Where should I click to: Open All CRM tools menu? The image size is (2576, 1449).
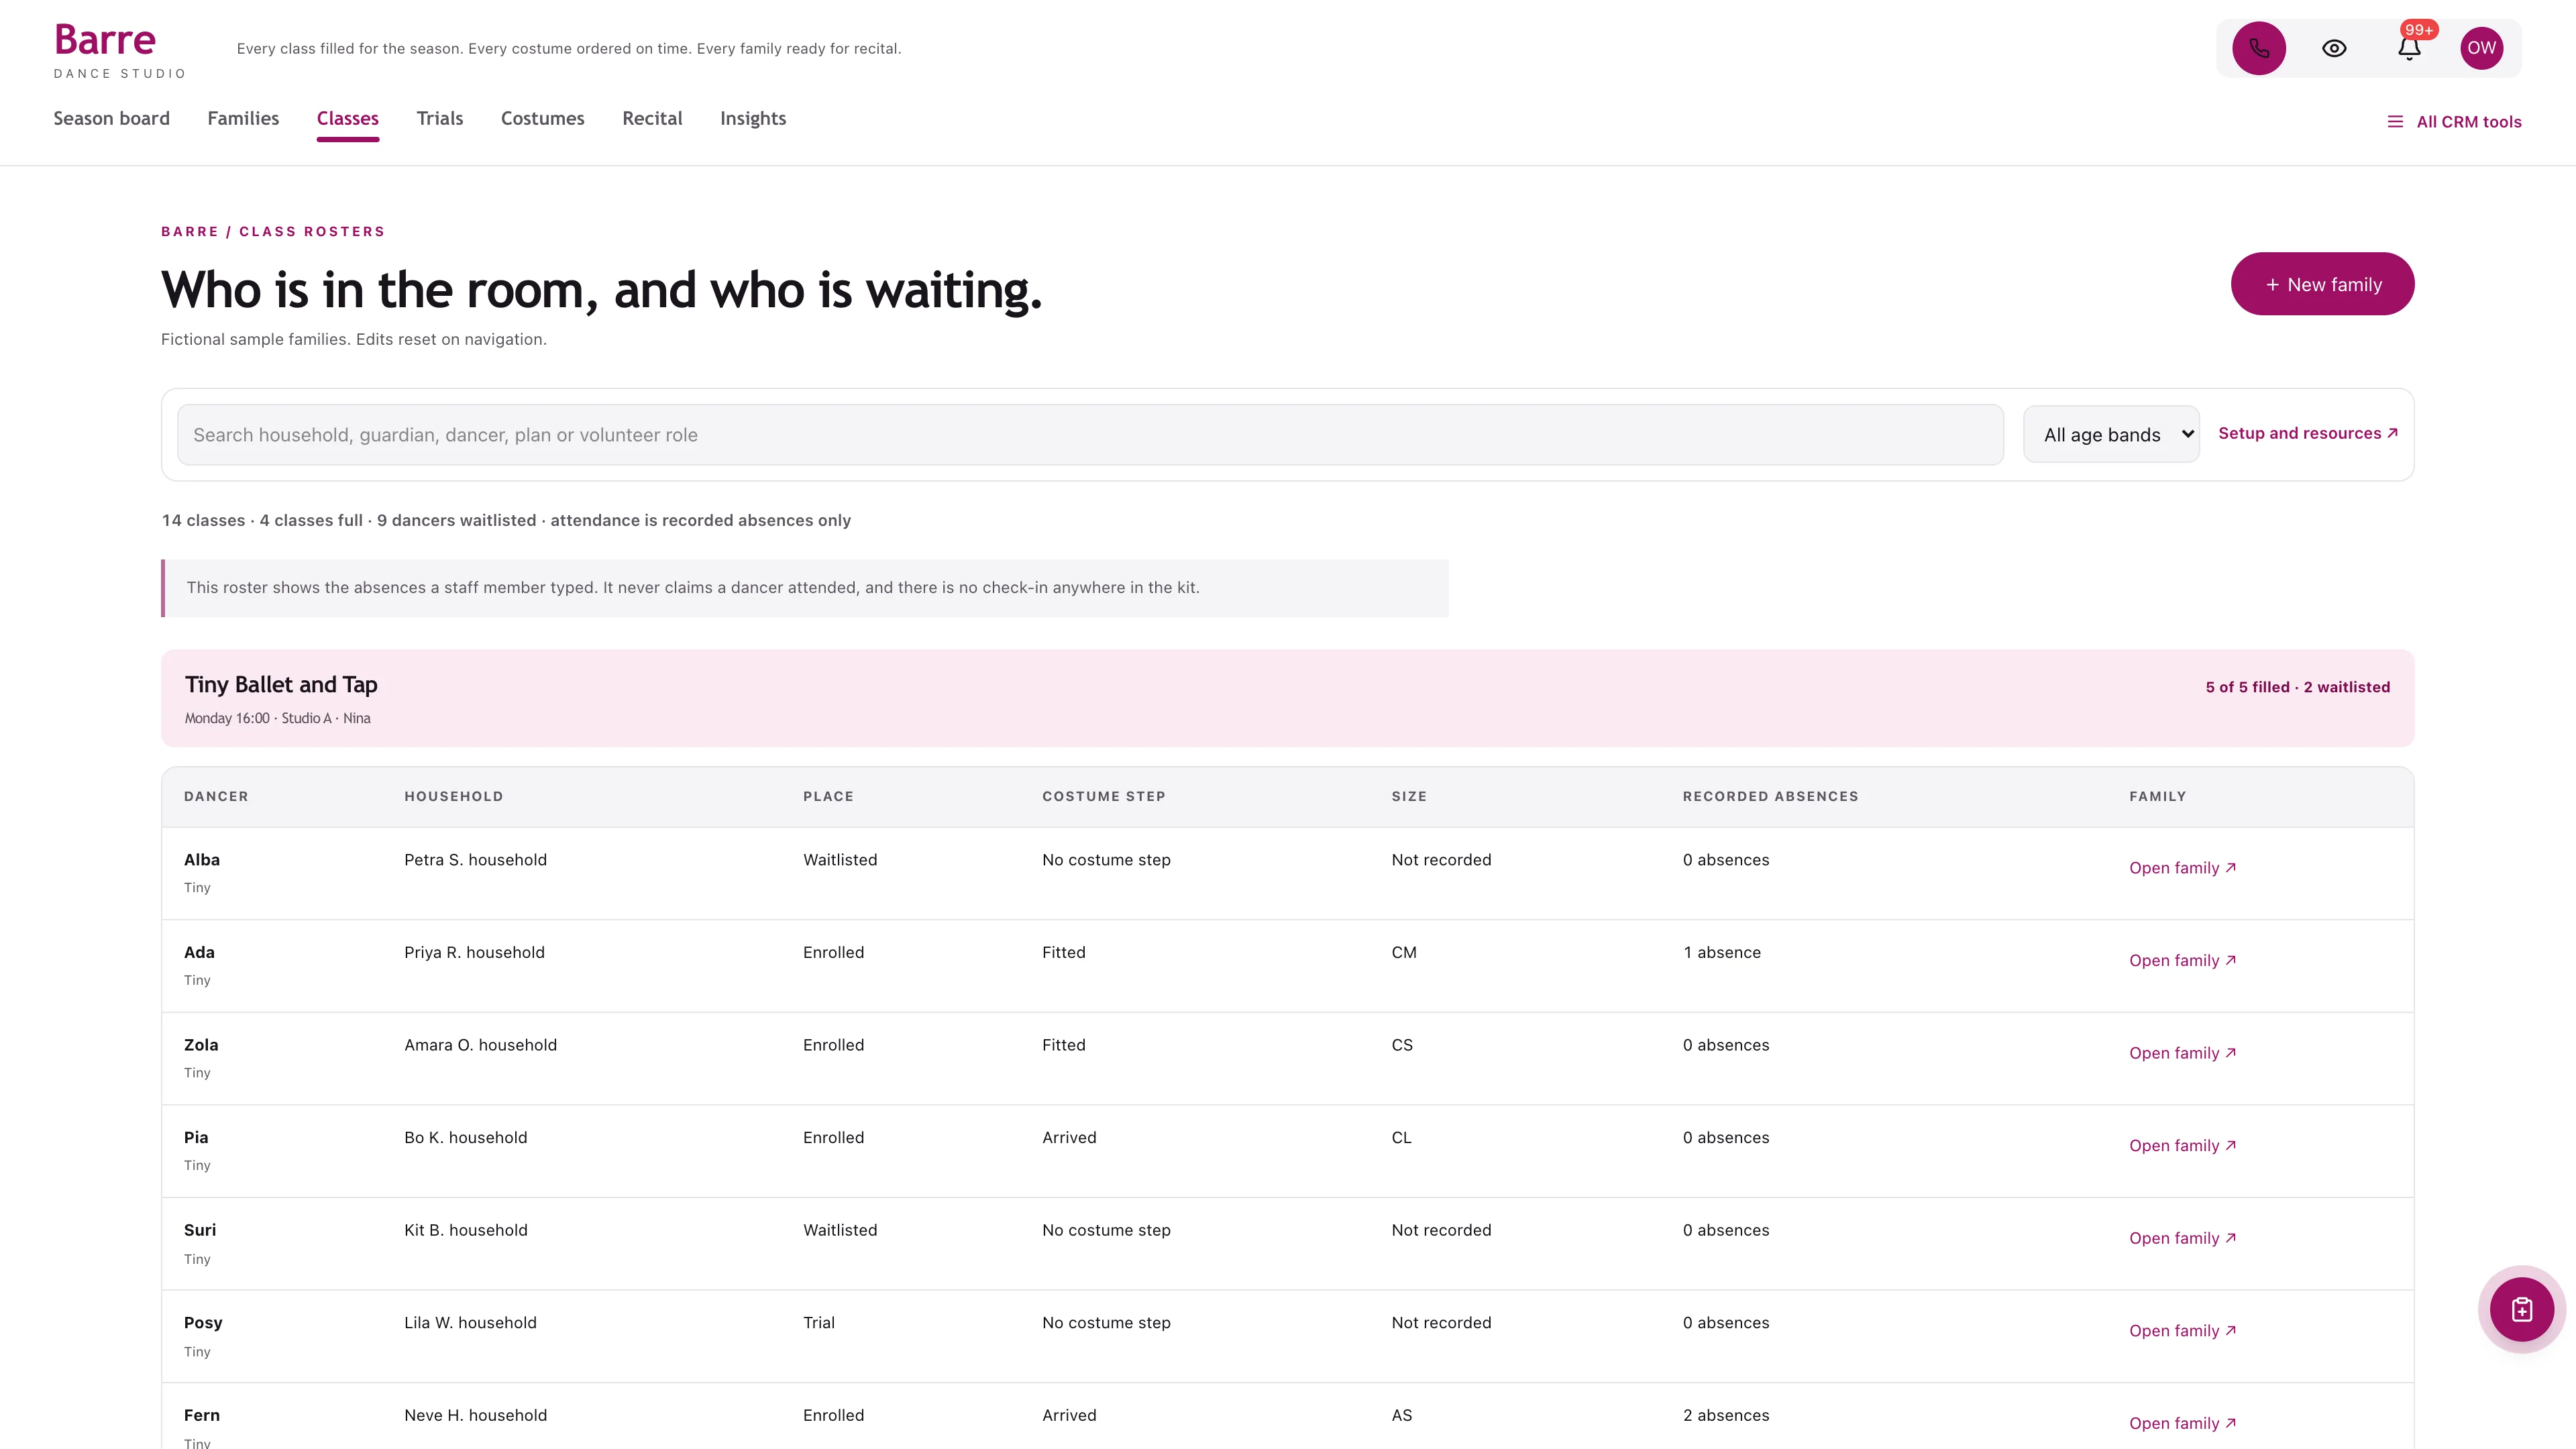pyautogui.click(x=2454, y=122)
